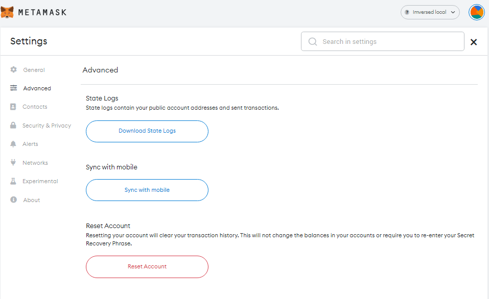The width and height of the screenshot is (489, 299).
Task: Click the Reset Account section heading
Action: click(x=108, y=226)
